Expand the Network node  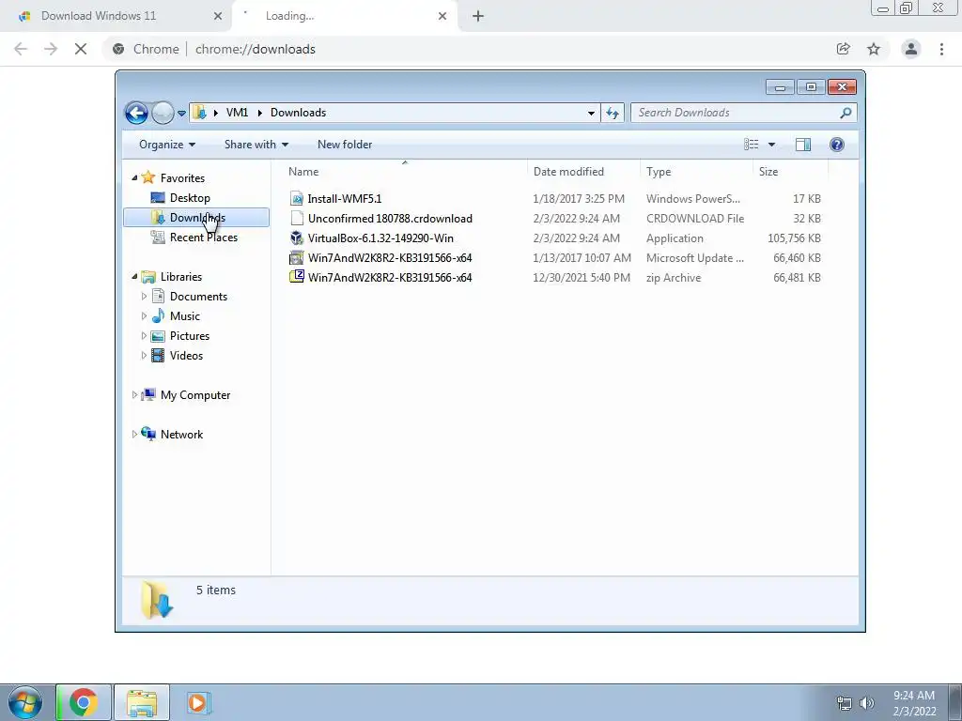click(x=134, y=434)
